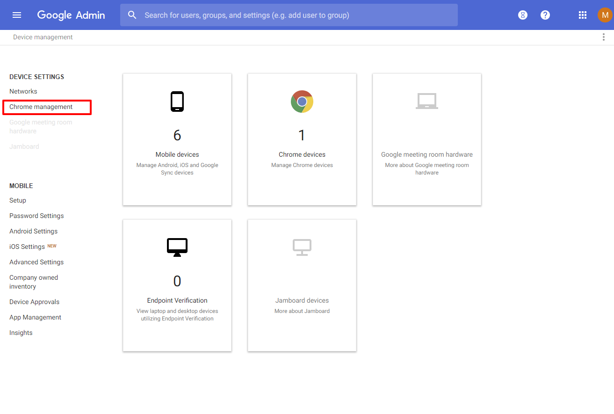Open Password Settings
614x414 pixels.
[x=36, y=216]
